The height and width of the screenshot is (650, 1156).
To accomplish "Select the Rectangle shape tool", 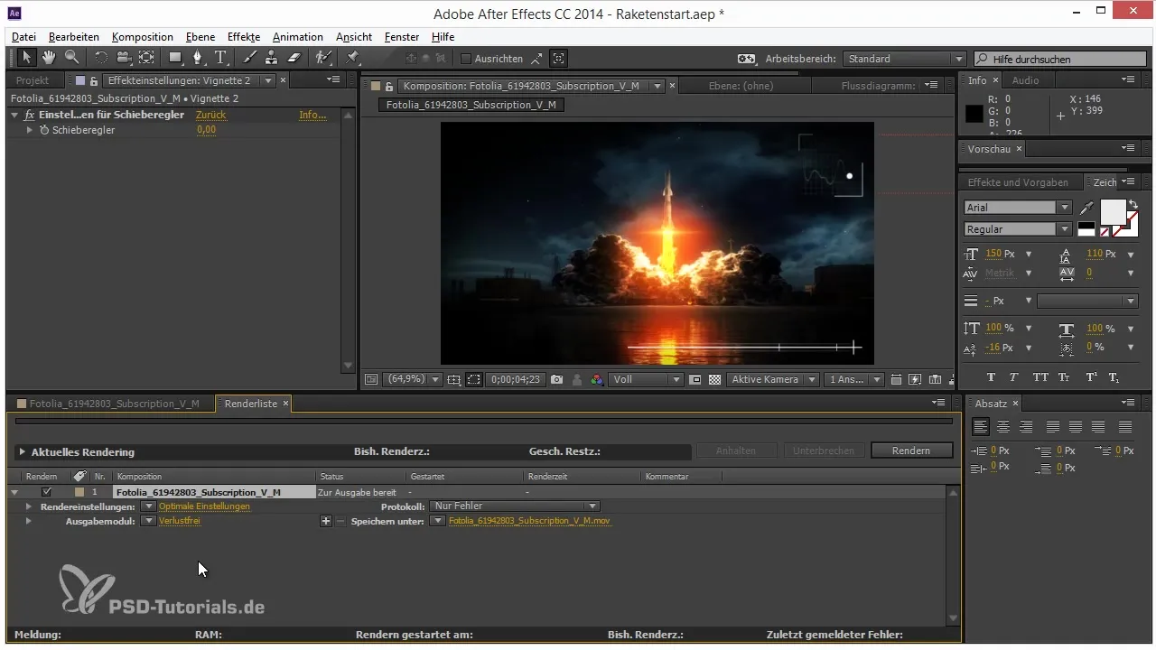I will (x=175, y=58).
